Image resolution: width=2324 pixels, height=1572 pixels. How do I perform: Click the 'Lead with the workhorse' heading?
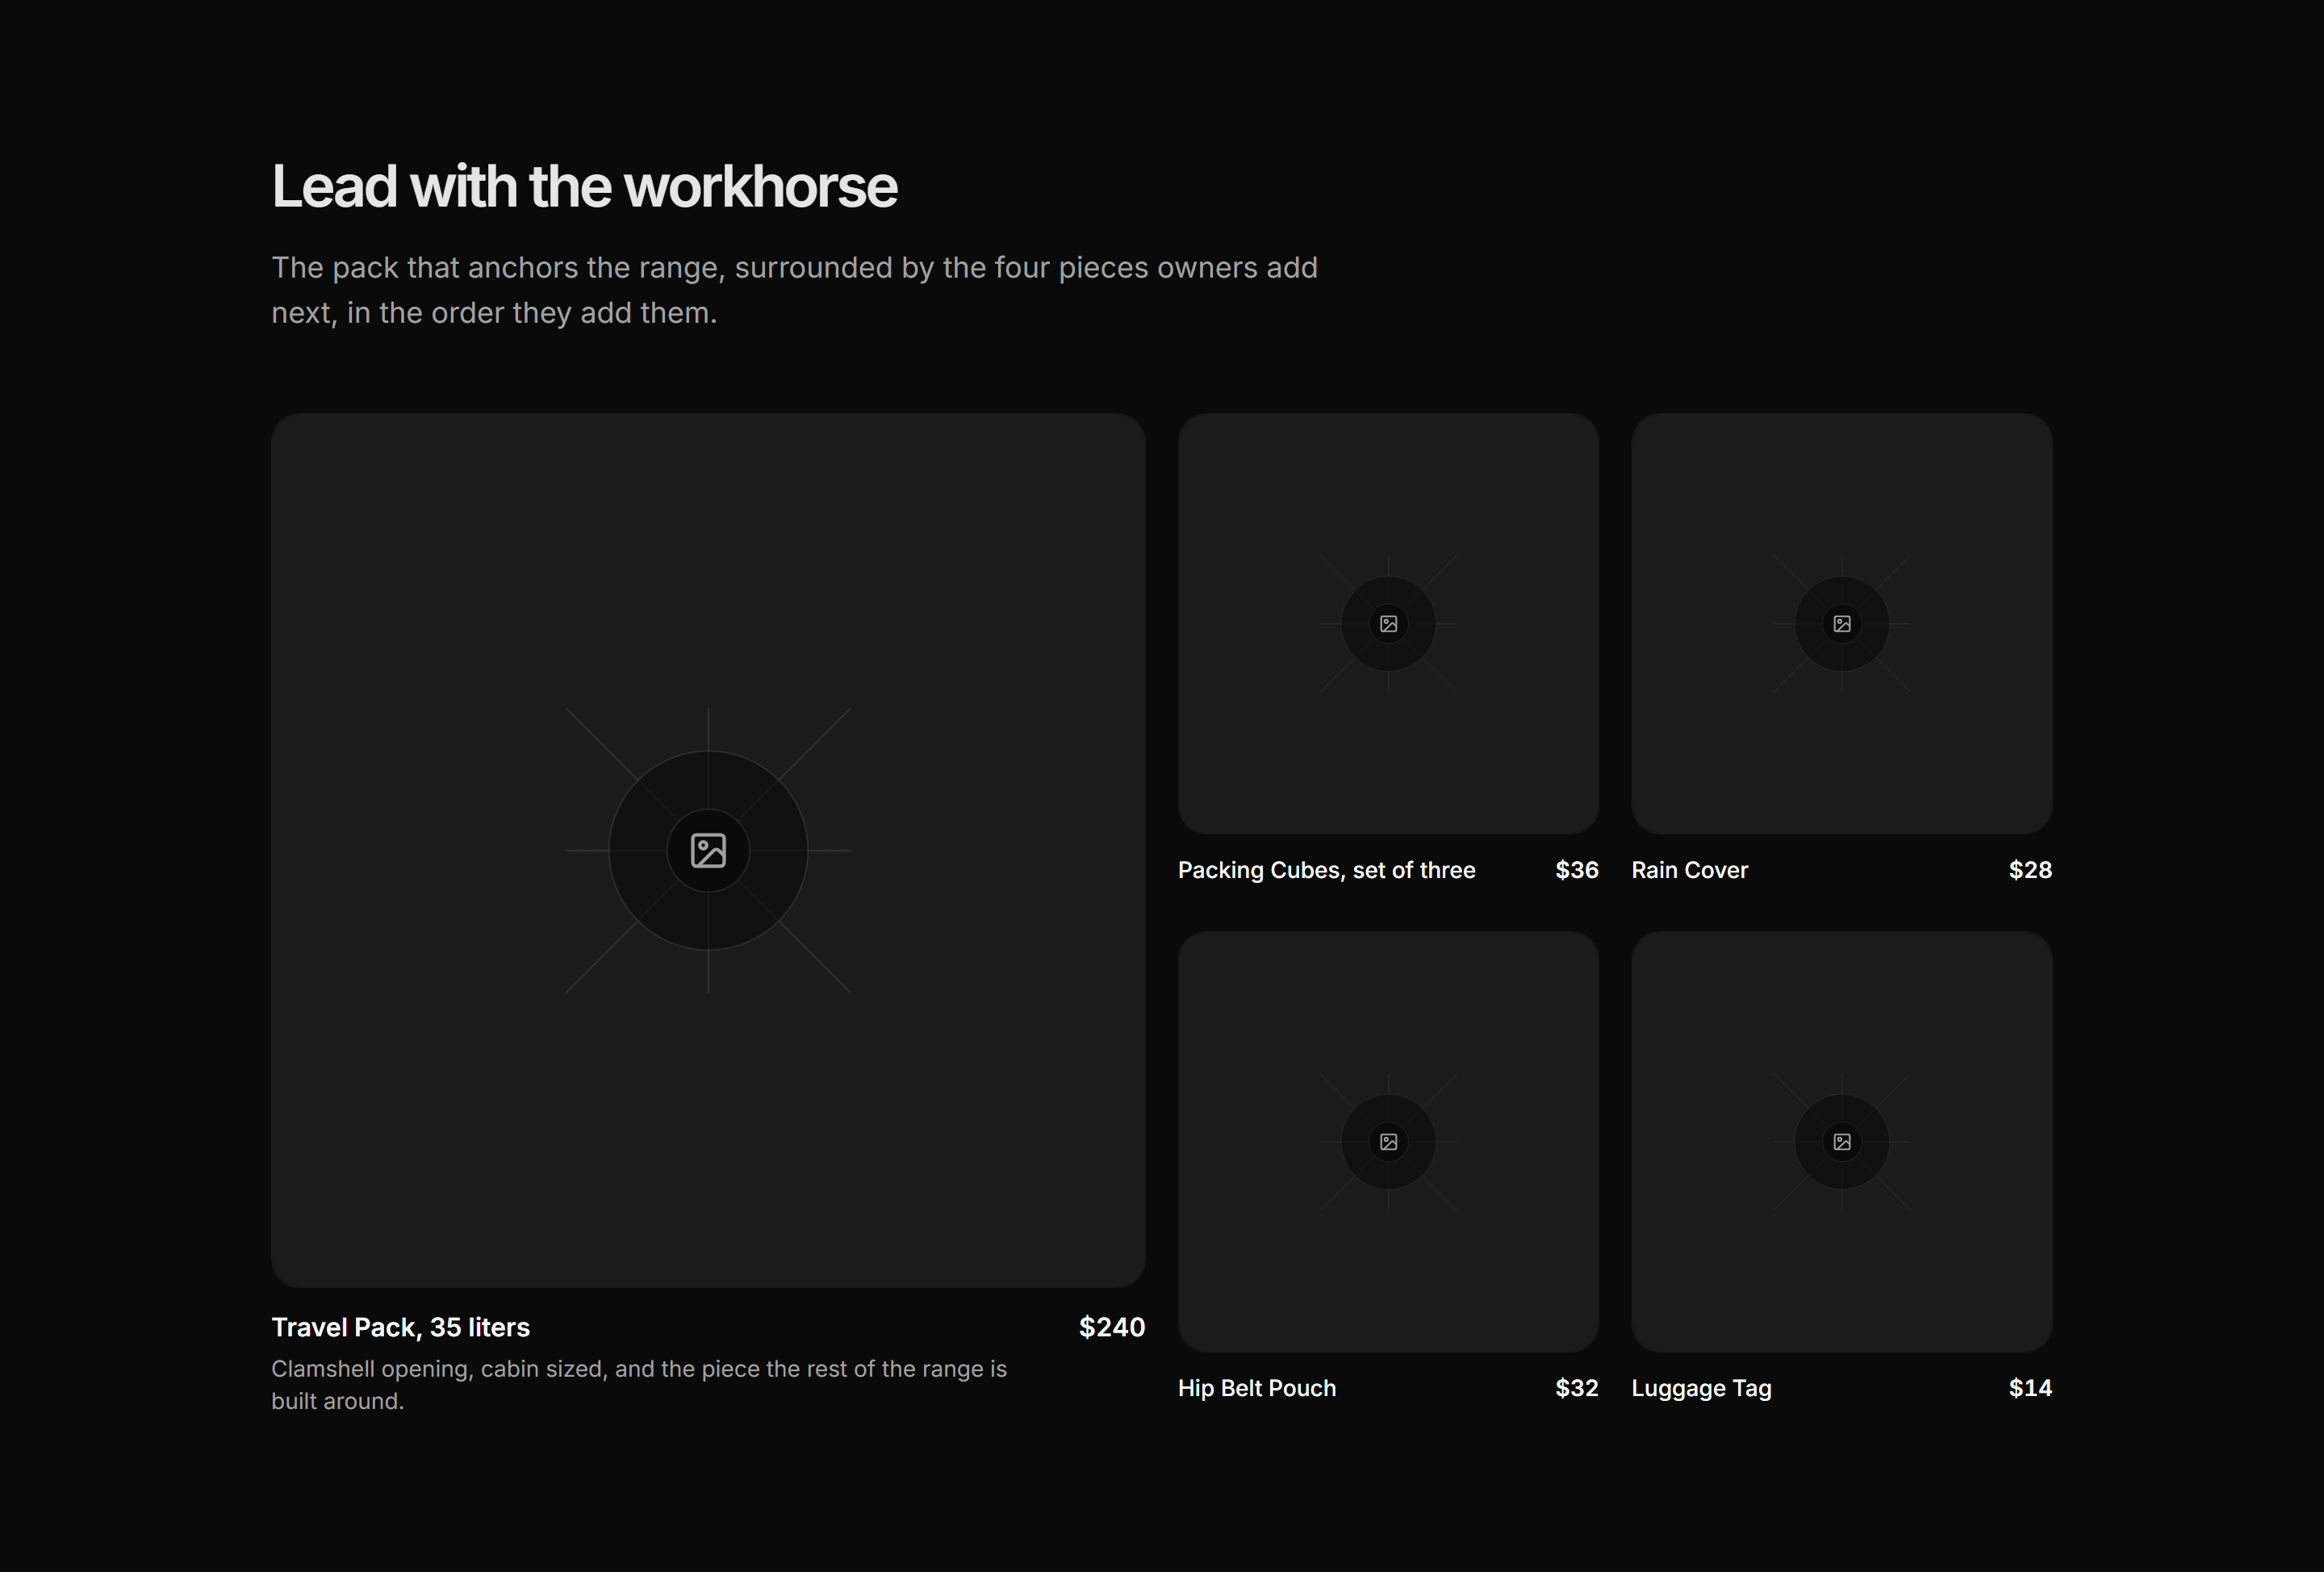(585, 187)
